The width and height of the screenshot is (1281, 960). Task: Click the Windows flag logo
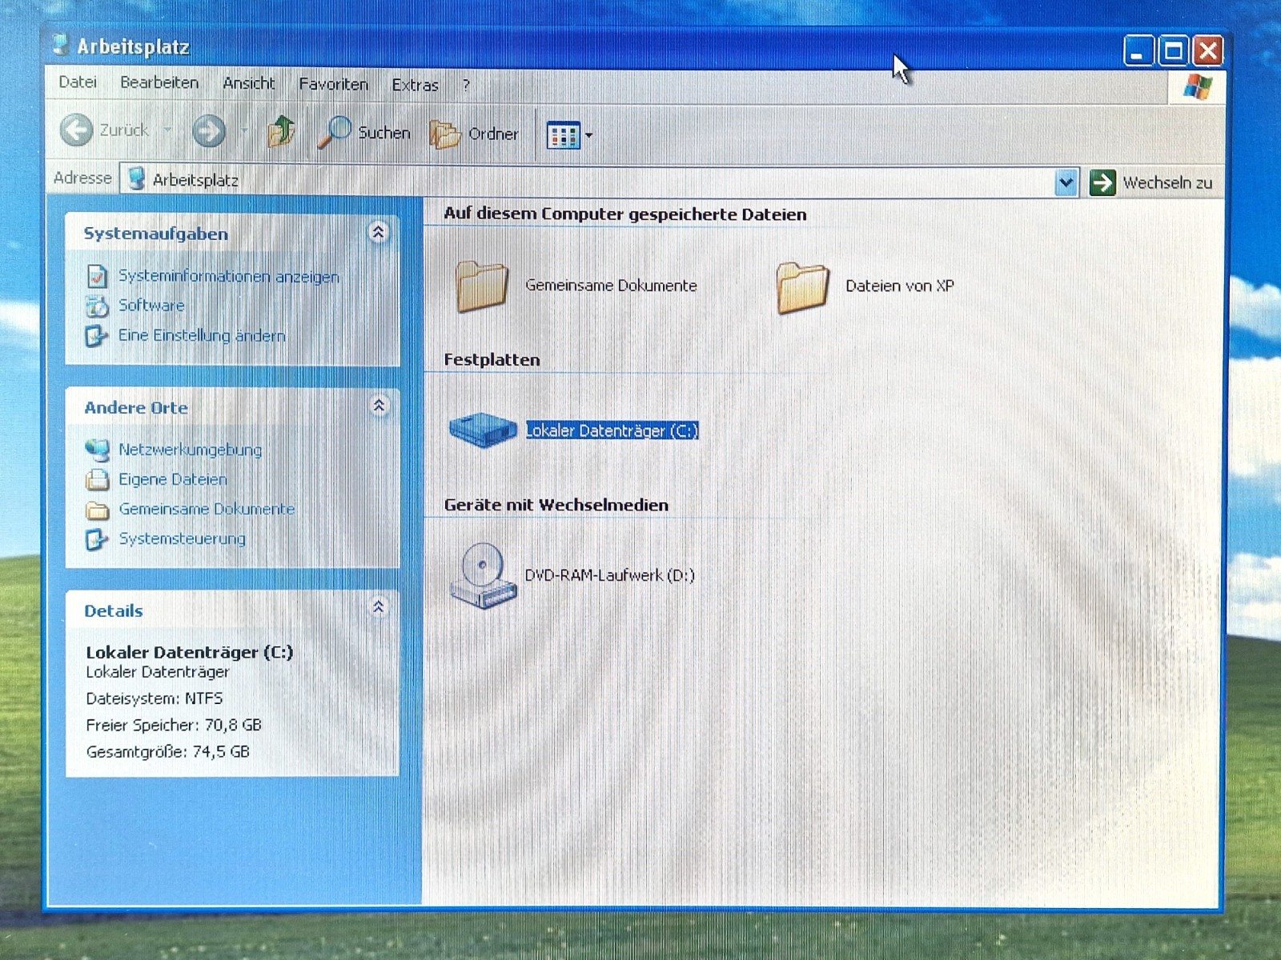(x=1197, y=86)
